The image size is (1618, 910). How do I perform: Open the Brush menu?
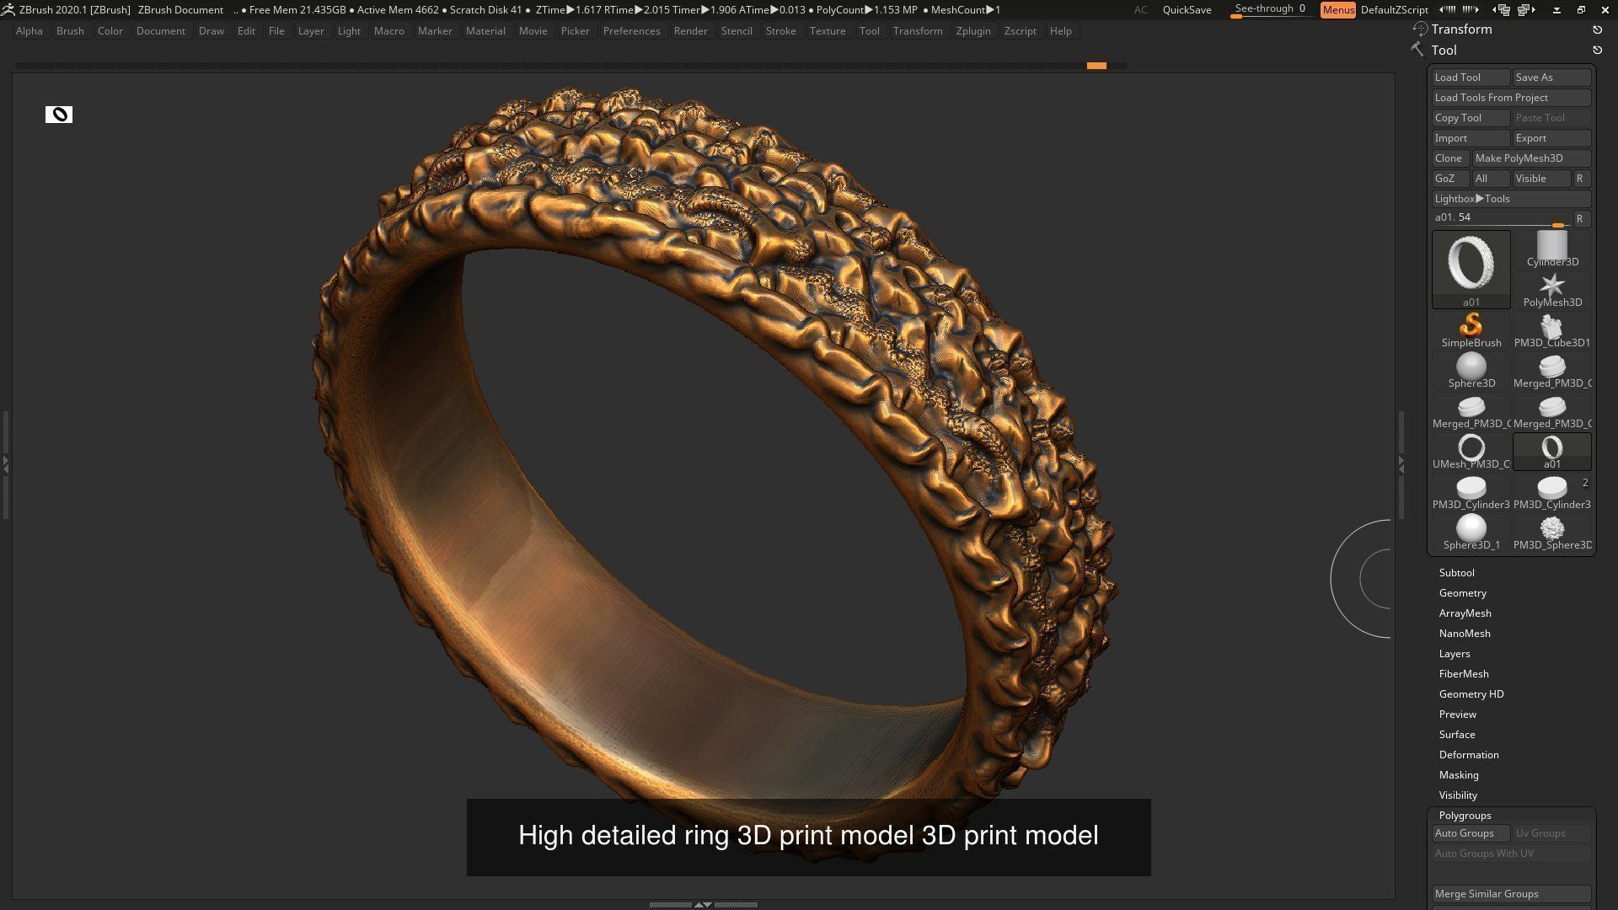70,31
